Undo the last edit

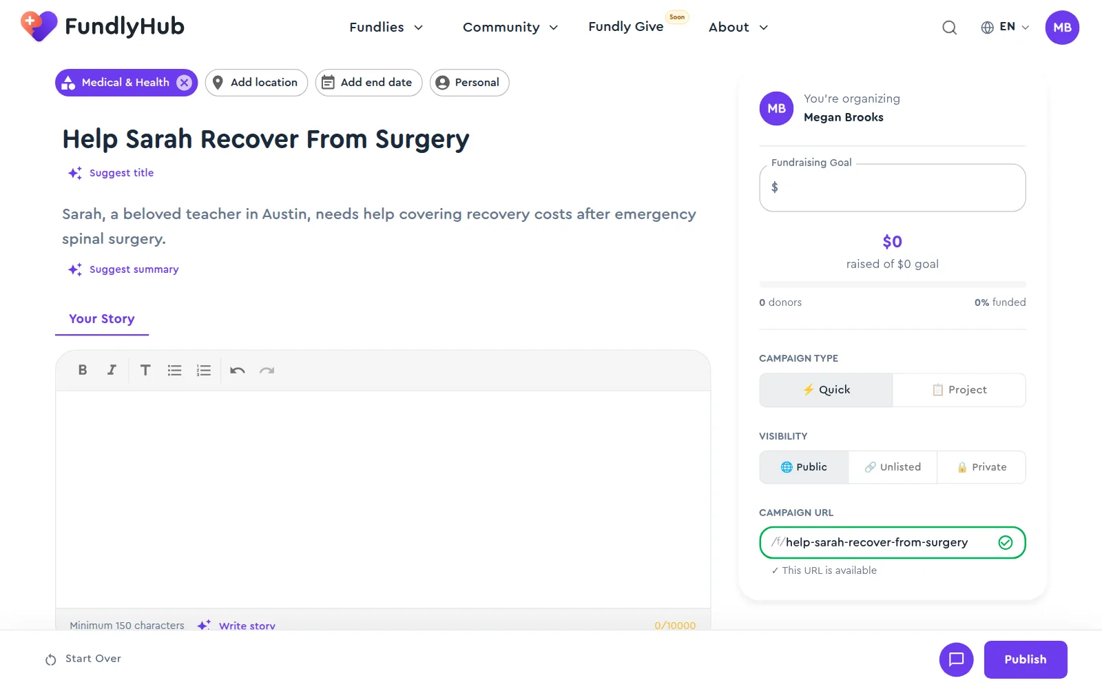click(x=238, y=370)
